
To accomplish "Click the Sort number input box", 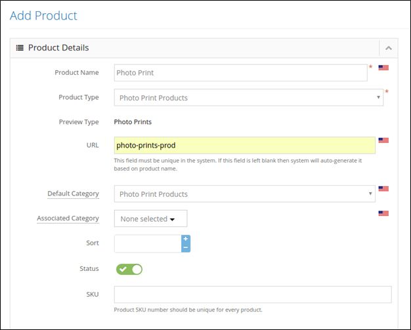I will coord(148,243).
